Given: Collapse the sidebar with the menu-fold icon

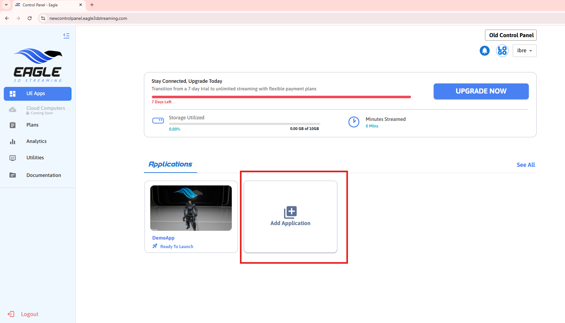Looking at the screenshot, I should point(66,36).
